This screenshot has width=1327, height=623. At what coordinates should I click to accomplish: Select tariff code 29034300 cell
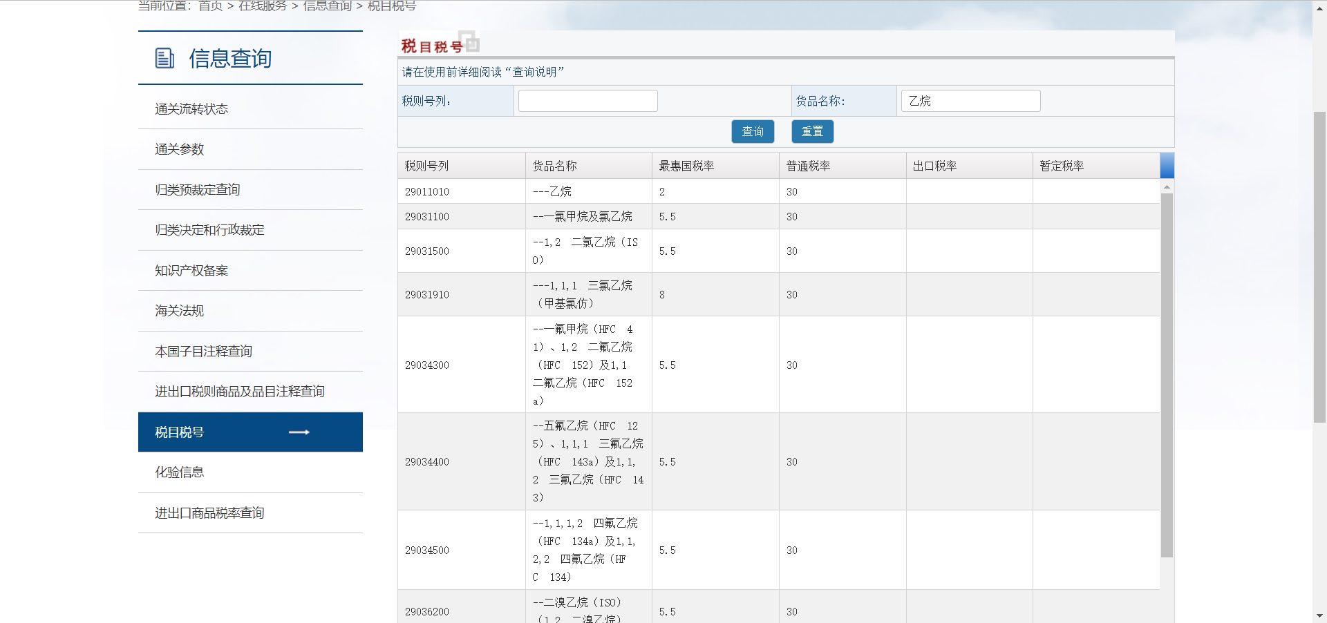(462, 365)
